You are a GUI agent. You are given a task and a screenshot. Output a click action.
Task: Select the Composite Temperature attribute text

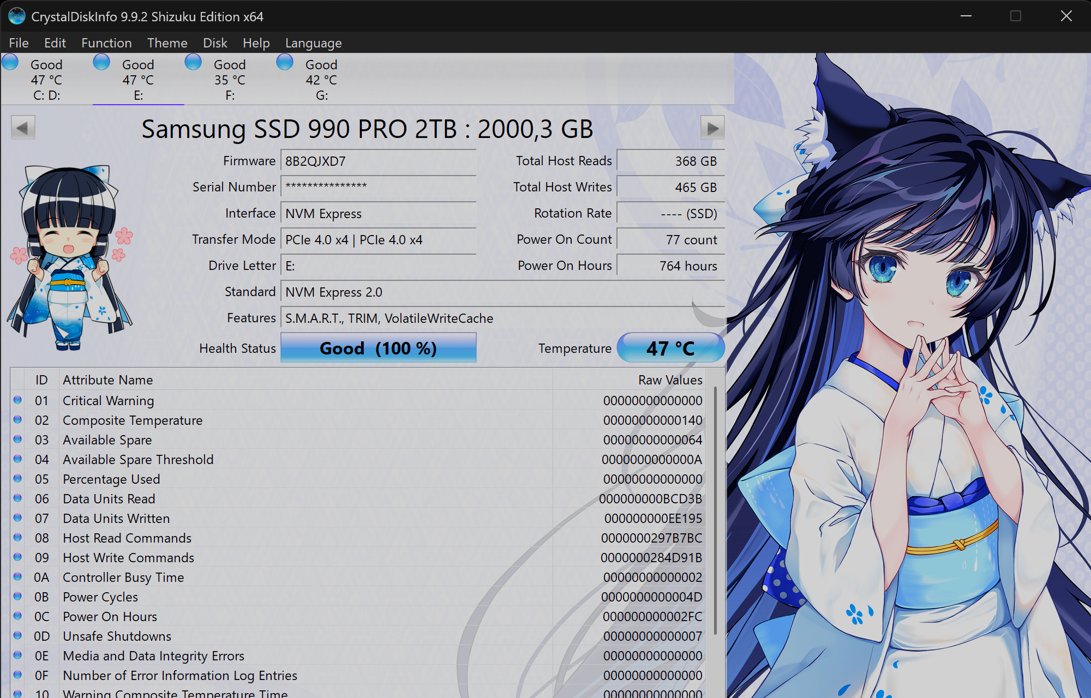[133, 420]
